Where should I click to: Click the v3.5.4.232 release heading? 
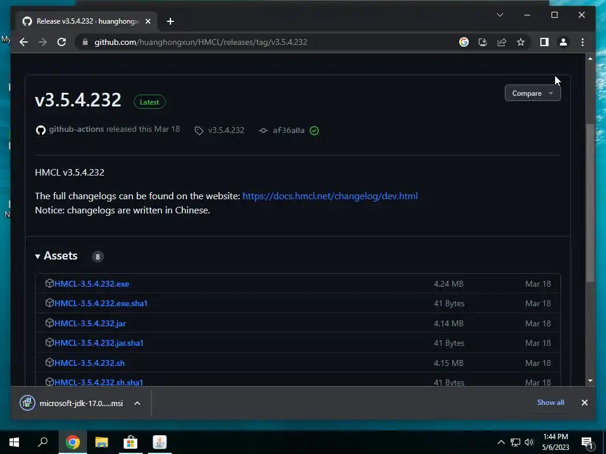point(78,99)
